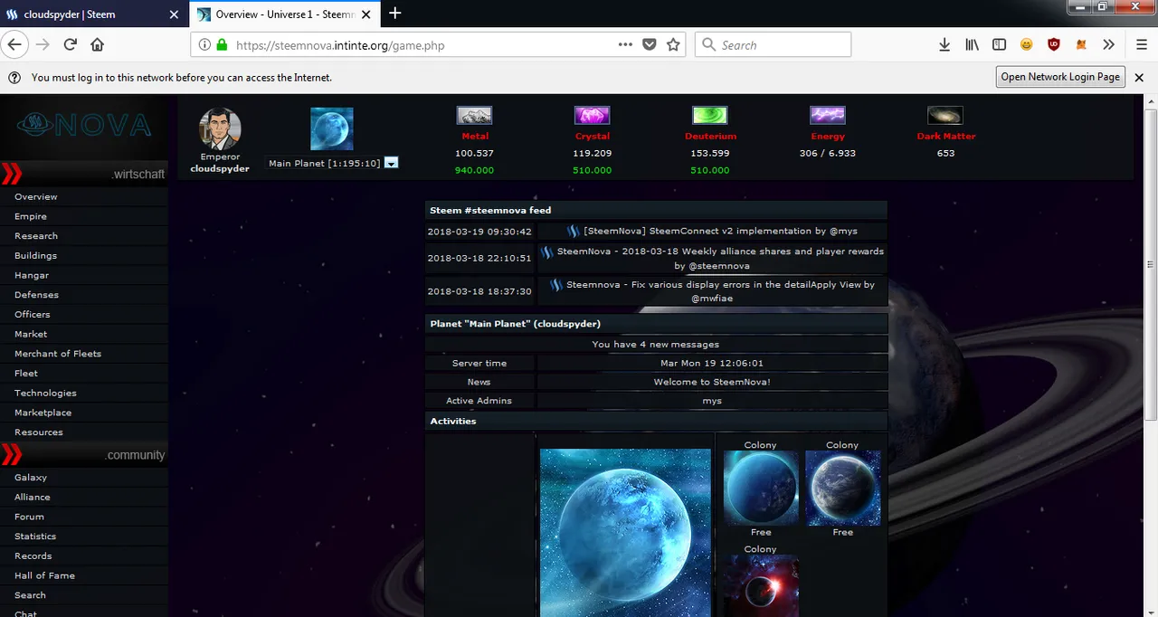Open the page actions three-dot menu

[626, 44]
